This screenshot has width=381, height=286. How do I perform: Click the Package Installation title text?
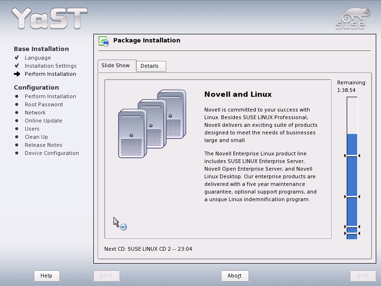(147, 41)
